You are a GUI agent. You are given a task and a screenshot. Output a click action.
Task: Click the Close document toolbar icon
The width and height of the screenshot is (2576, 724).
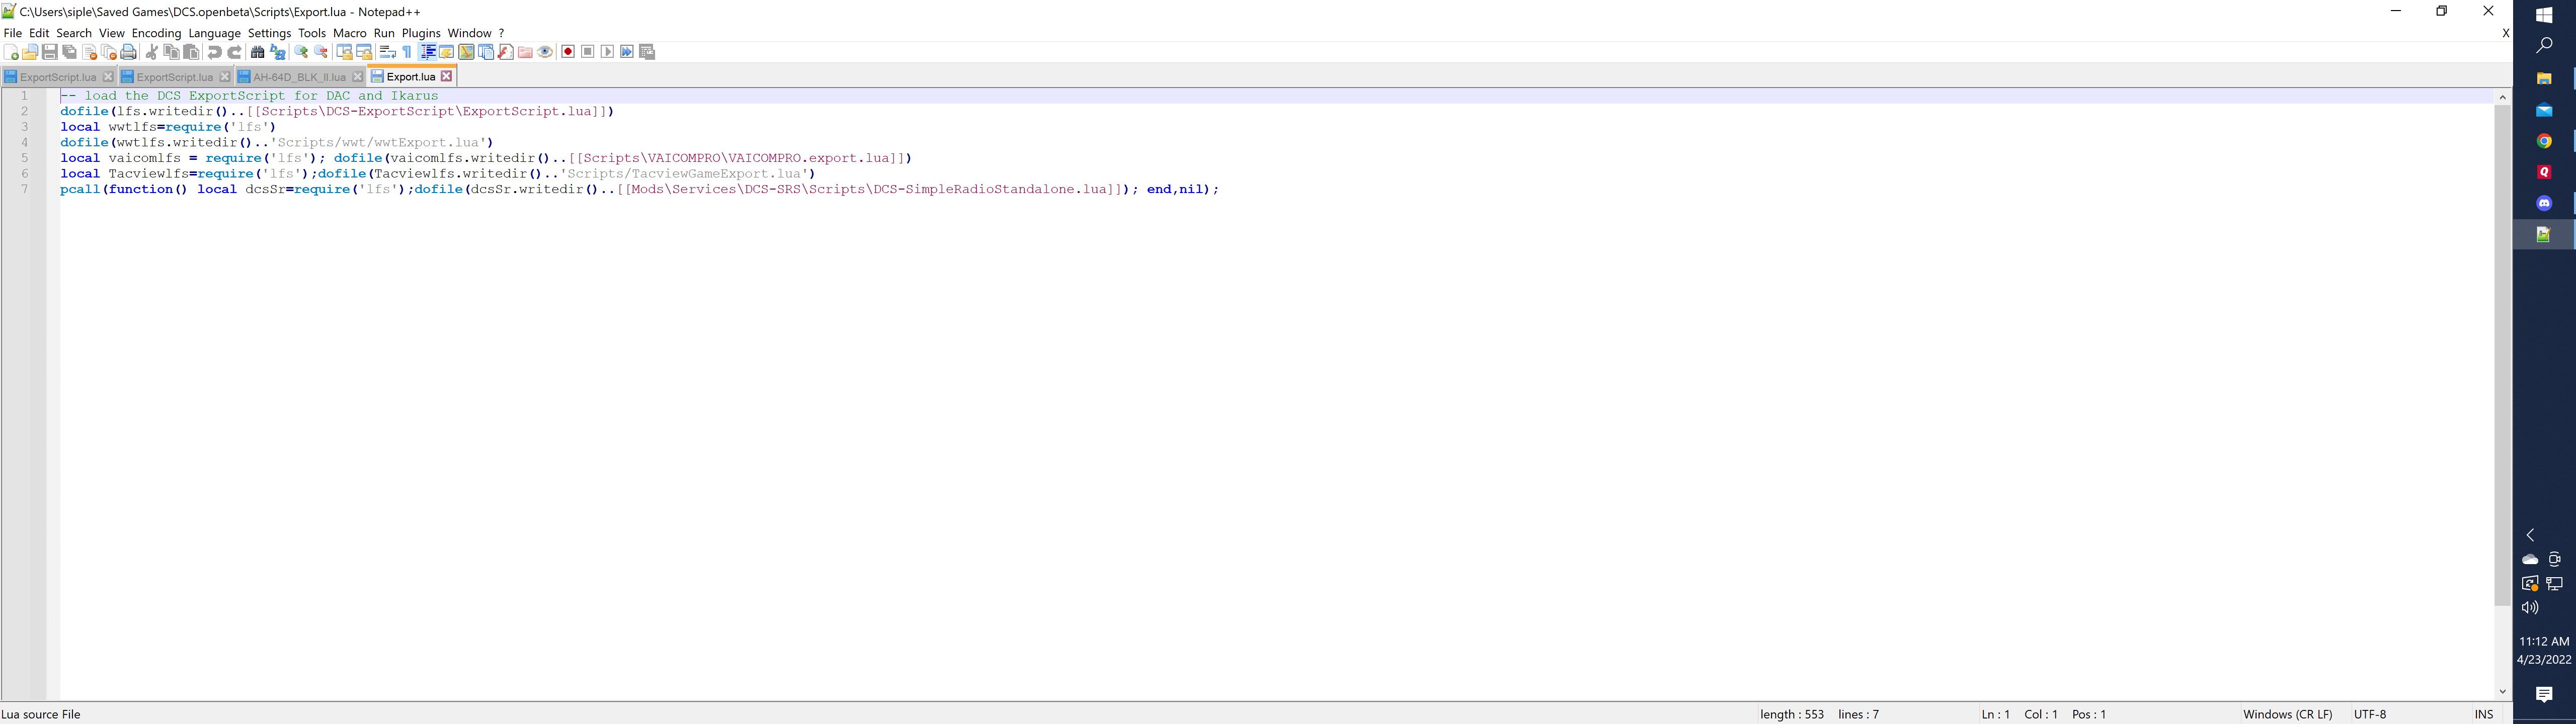tap(89, 52)
